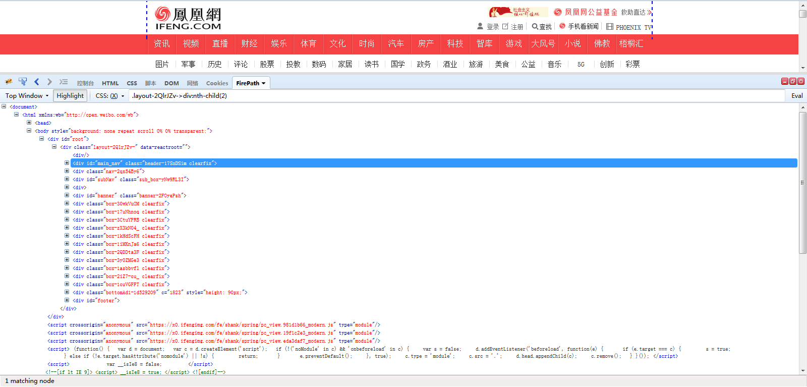This screenshot has height=387, width=807.
Task: Open the 5G sub-navigation link
Action: tap(581, 64)
